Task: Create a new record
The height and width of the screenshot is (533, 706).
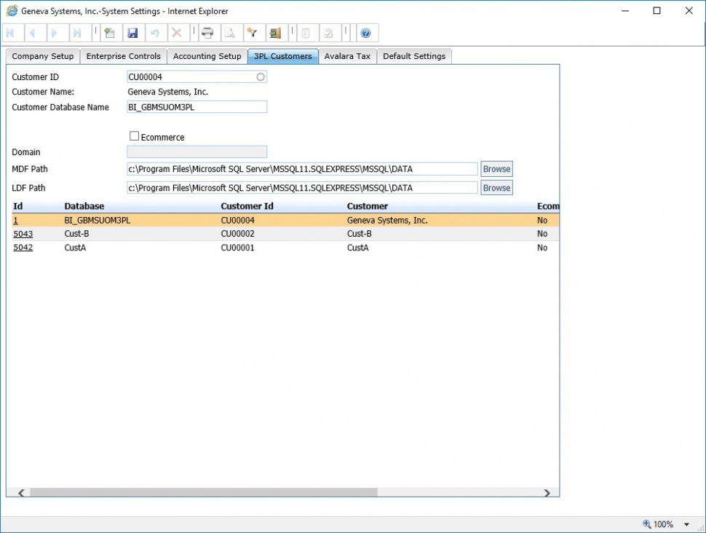Action: point(109,32)
